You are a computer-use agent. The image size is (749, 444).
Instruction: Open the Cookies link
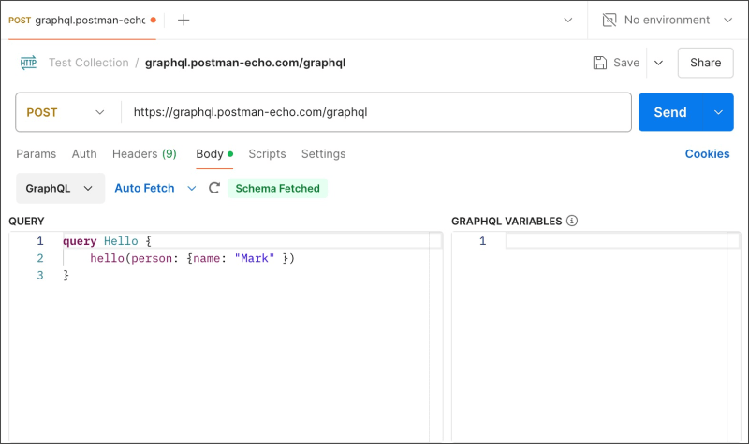pyautogui.click(x=707, y=154)
